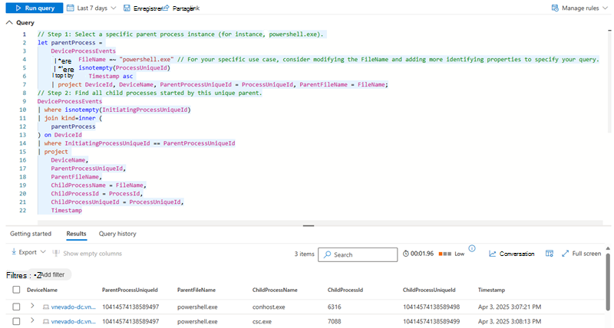614x328 pixels.
Task: Click the Low resource usage indicator
Action: (x=451, y=254)
